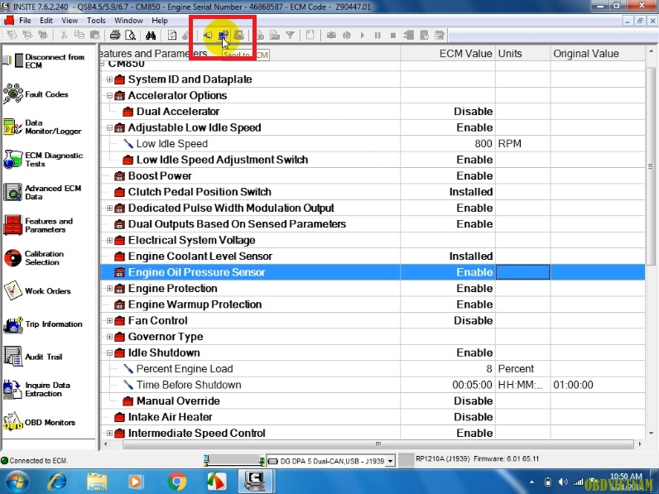This screenshot has width=659, height=494.
Task: Open Work Orders in the sidebar
Action: (x=37, y=290)
